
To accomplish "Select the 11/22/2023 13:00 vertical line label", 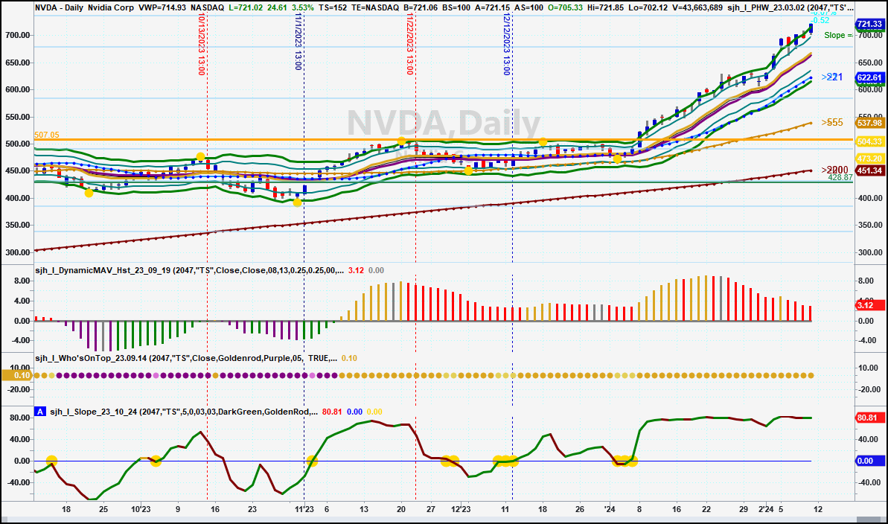I will pos(410,44).
